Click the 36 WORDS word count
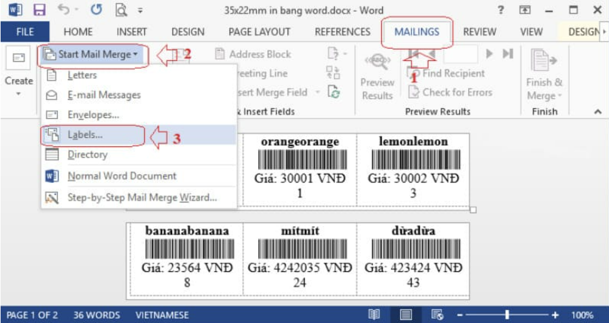Image resolution: width=609 pixels, height=323 pixels. [x=96, y=315]
